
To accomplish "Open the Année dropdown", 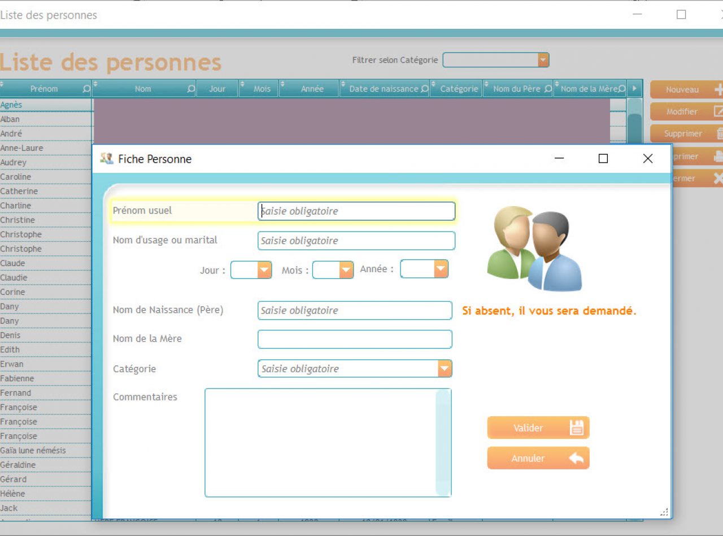I will pos(441,269).
